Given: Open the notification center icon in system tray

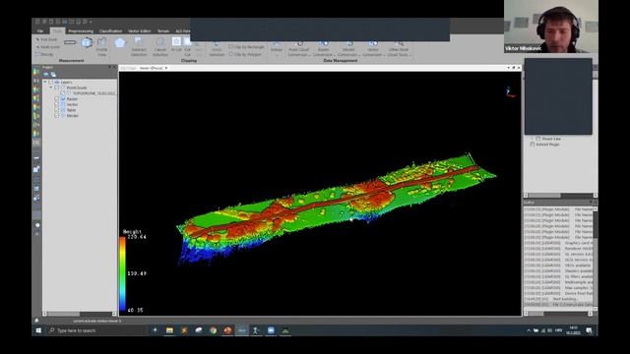Looking at the screenshot, I should pyautogui.click(x=589, y=330).
